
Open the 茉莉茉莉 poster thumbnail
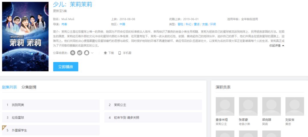[x=25, y=37]
